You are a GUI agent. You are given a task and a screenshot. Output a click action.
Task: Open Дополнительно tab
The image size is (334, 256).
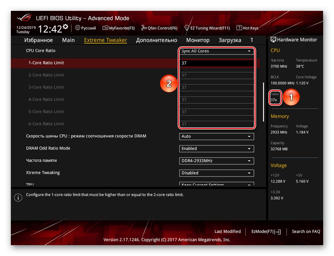pos(156,40)
